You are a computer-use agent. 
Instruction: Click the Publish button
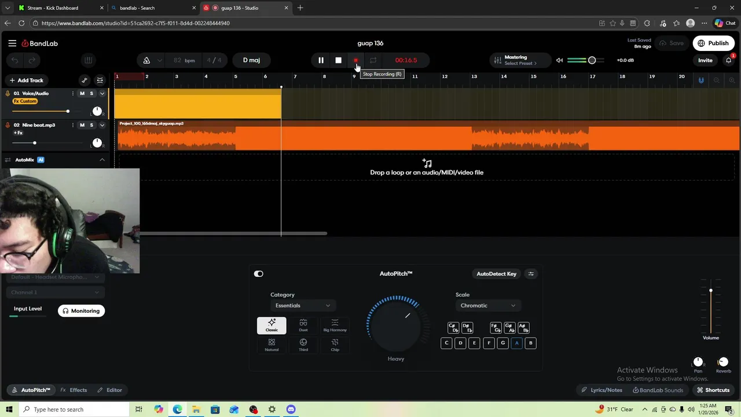coord(714,43)
